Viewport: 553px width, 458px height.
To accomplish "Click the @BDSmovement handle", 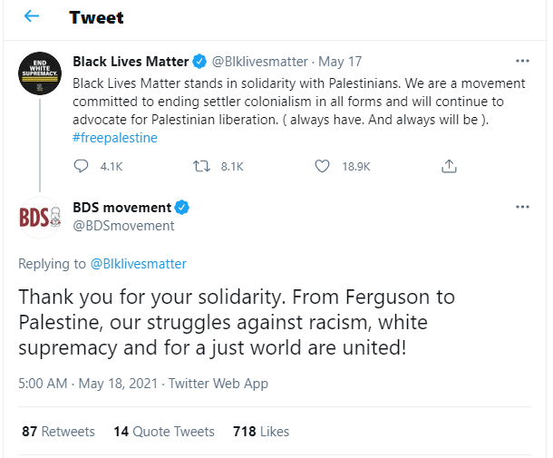I will coord(123,226).
